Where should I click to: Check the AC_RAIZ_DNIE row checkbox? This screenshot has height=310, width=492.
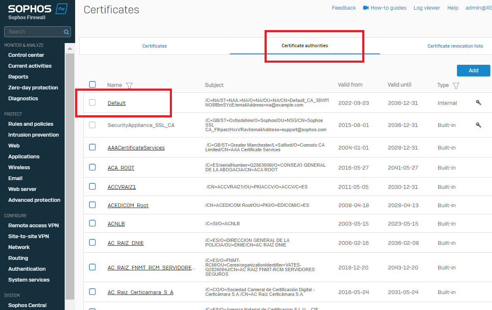92,242
